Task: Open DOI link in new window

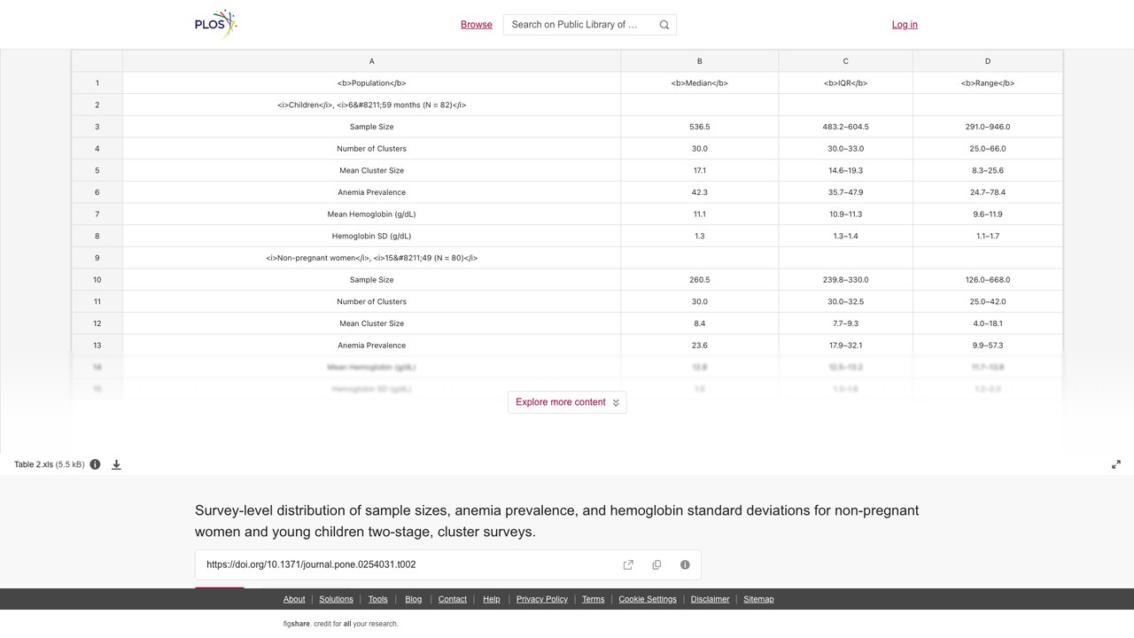Action: (x=628, y=564)
